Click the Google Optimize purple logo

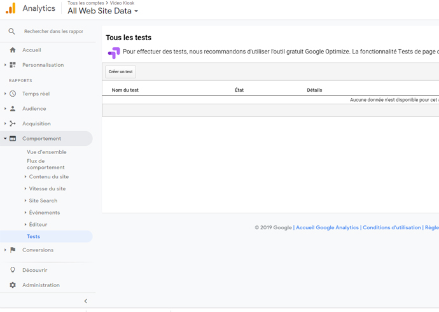[x=114, y=53]
